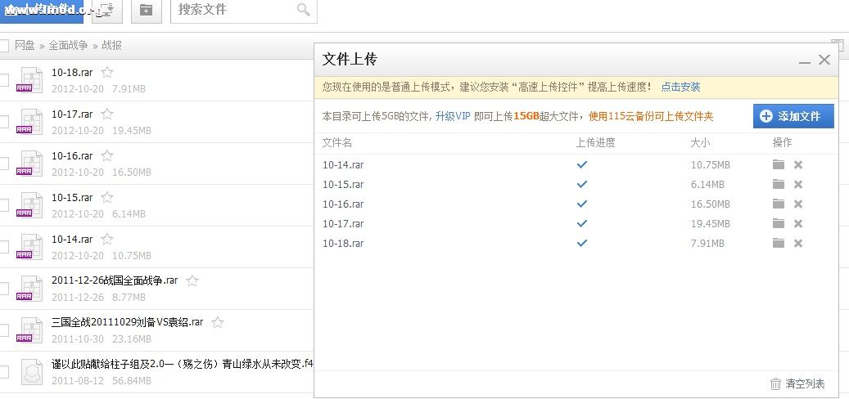The width and height of the screenshot is (849, 399).
Task: Remove 10-16.rar from upload list
Action: pos(798,204)
